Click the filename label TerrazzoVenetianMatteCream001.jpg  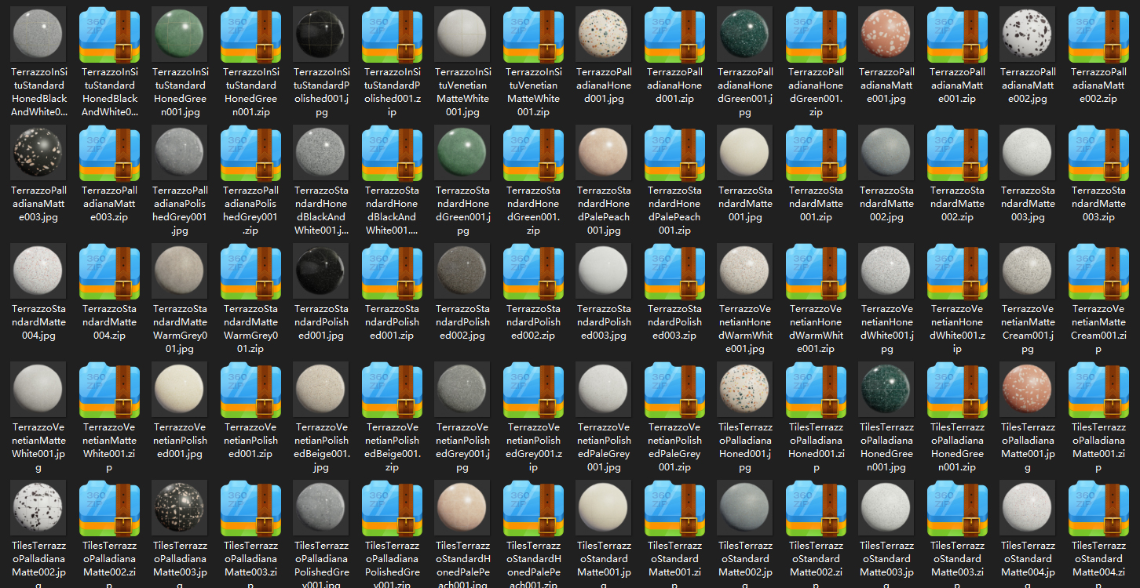click(1029, 328)
